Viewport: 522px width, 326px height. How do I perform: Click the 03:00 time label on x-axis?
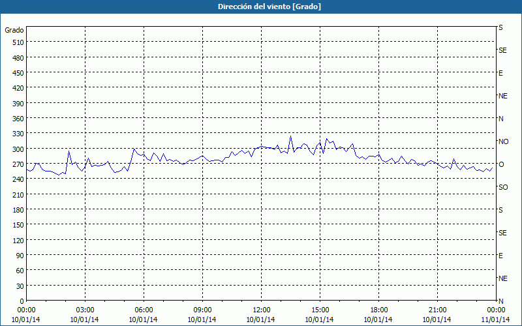pyautogui.click(x=85, y=310)
